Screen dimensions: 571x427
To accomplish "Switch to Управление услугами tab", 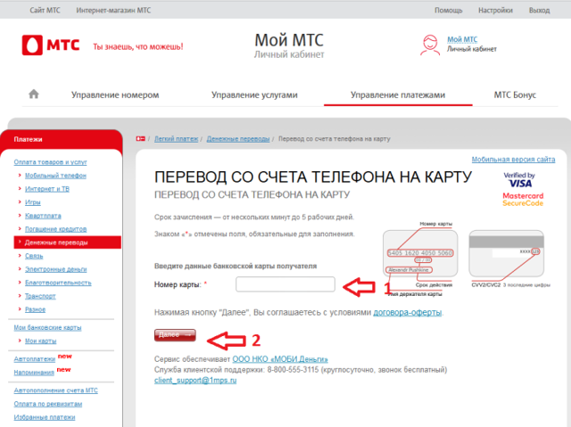I will pos(254,94).
